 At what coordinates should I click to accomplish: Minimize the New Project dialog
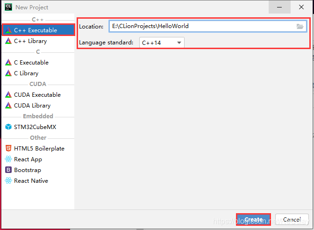coord(279,7)
